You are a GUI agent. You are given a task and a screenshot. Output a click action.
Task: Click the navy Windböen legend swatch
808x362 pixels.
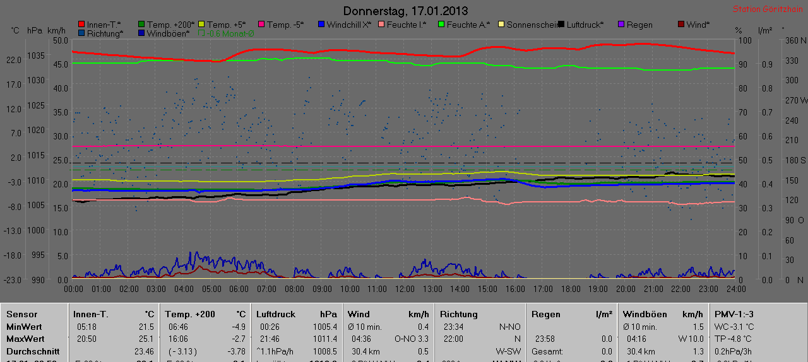point(141,33)
